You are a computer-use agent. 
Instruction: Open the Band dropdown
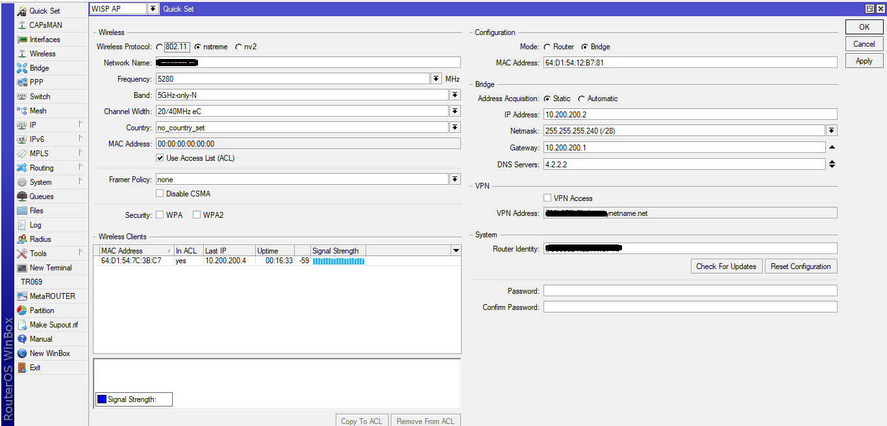pyautogui.click(x=455, y=95)
